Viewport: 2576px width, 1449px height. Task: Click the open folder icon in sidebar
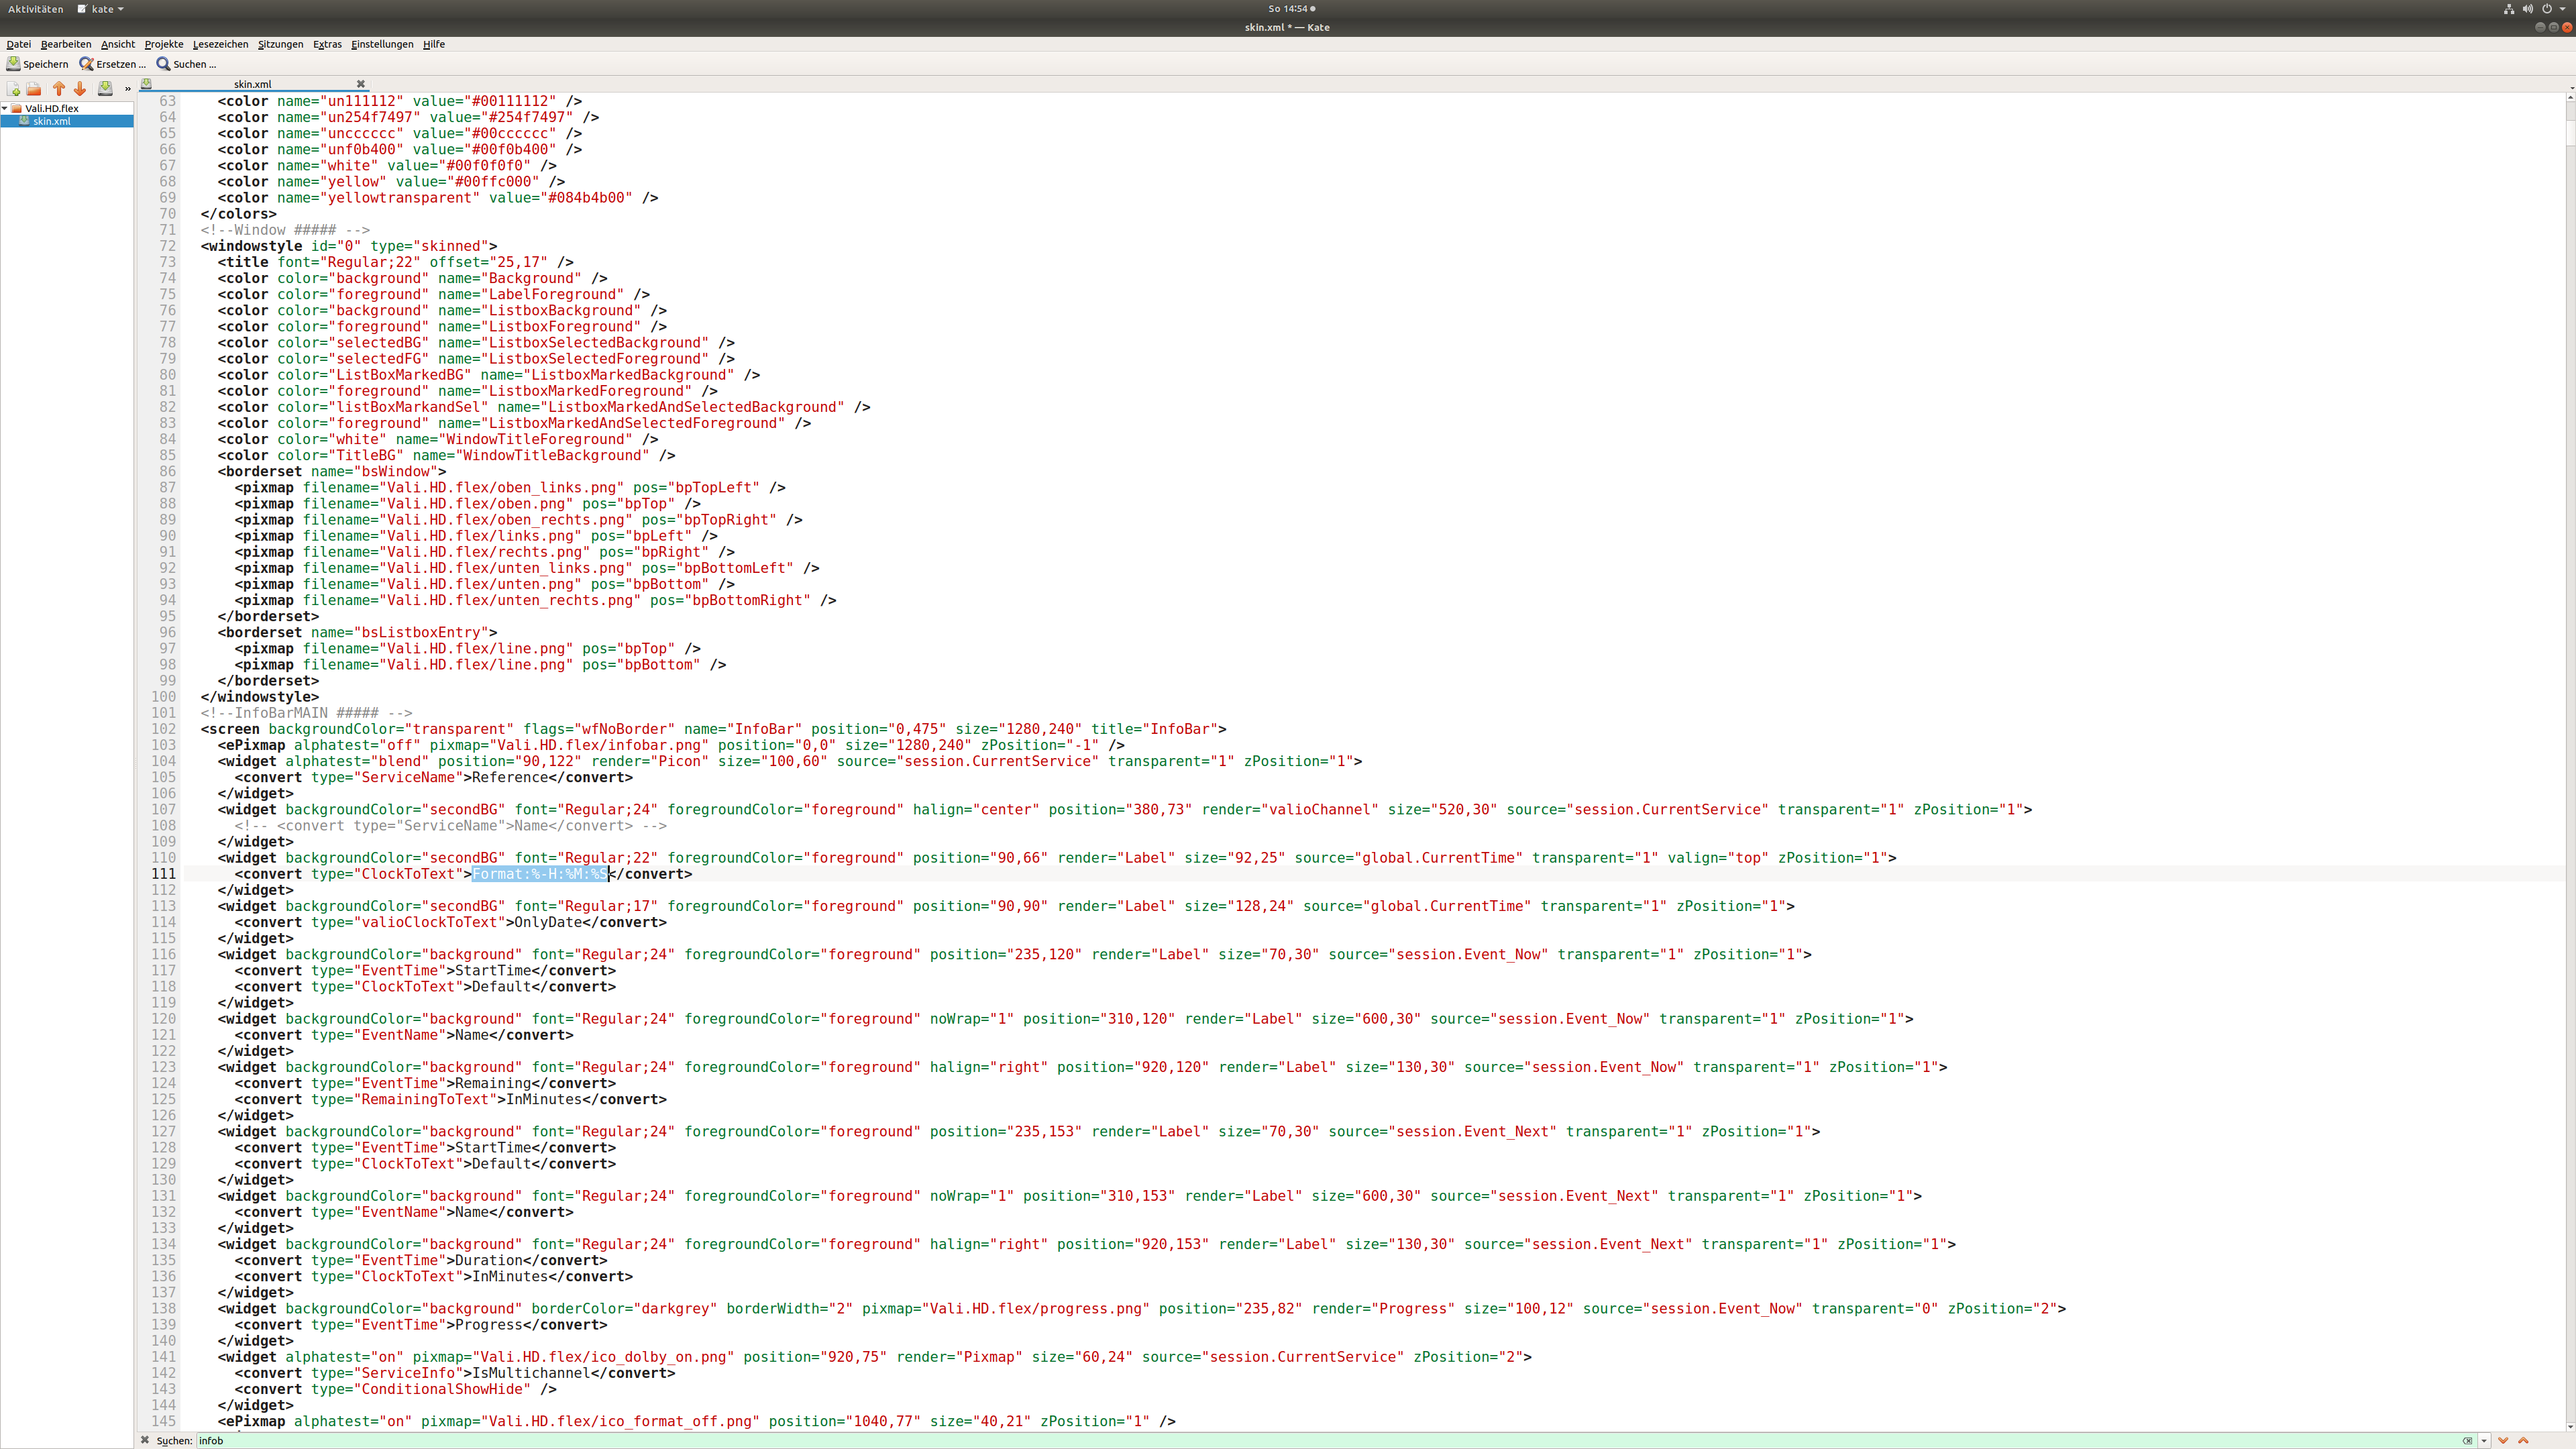pos(34,89)
